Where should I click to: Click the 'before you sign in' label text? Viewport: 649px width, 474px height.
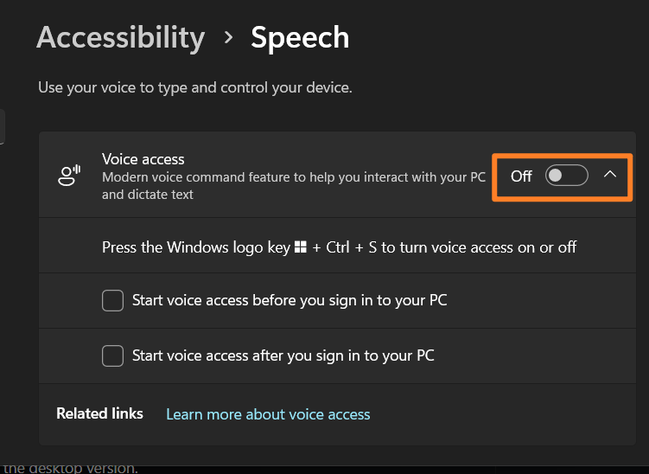tap(290, 300)
